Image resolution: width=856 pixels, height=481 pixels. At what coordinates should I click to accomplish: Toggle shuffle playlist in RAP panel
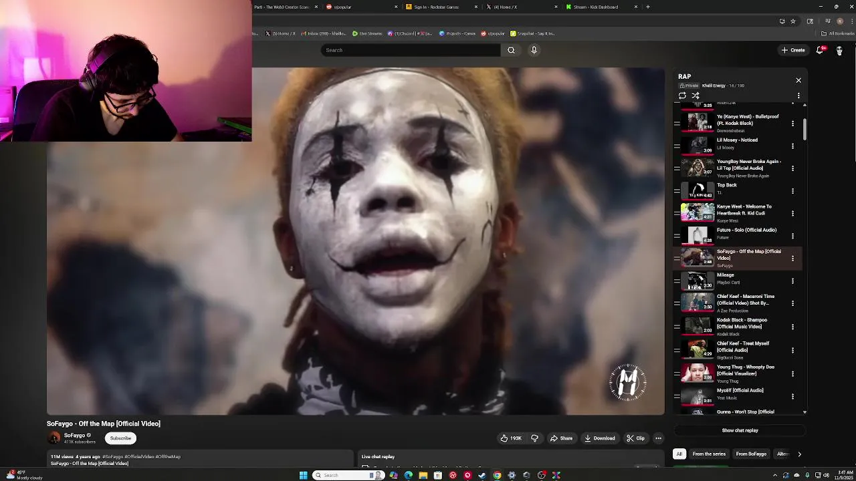[x=695, y=96]
